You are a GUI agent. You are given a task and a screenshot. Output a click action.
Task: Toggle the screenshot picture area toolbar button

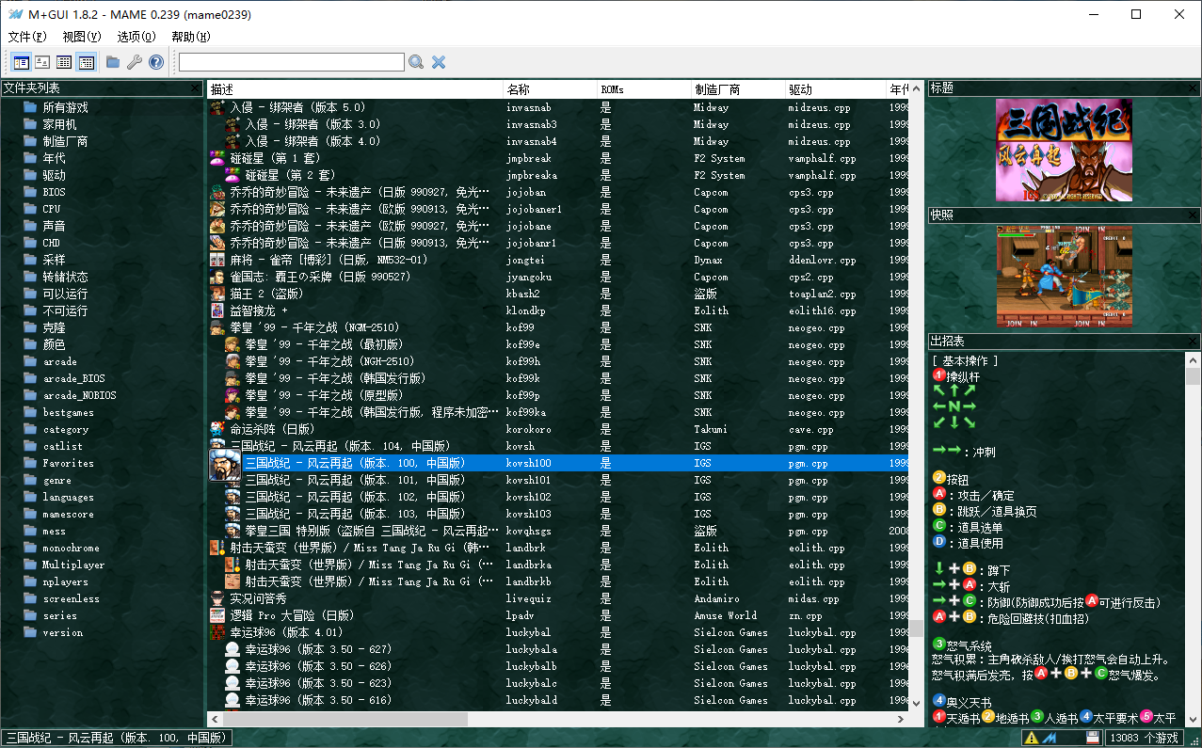click(42, 62)
